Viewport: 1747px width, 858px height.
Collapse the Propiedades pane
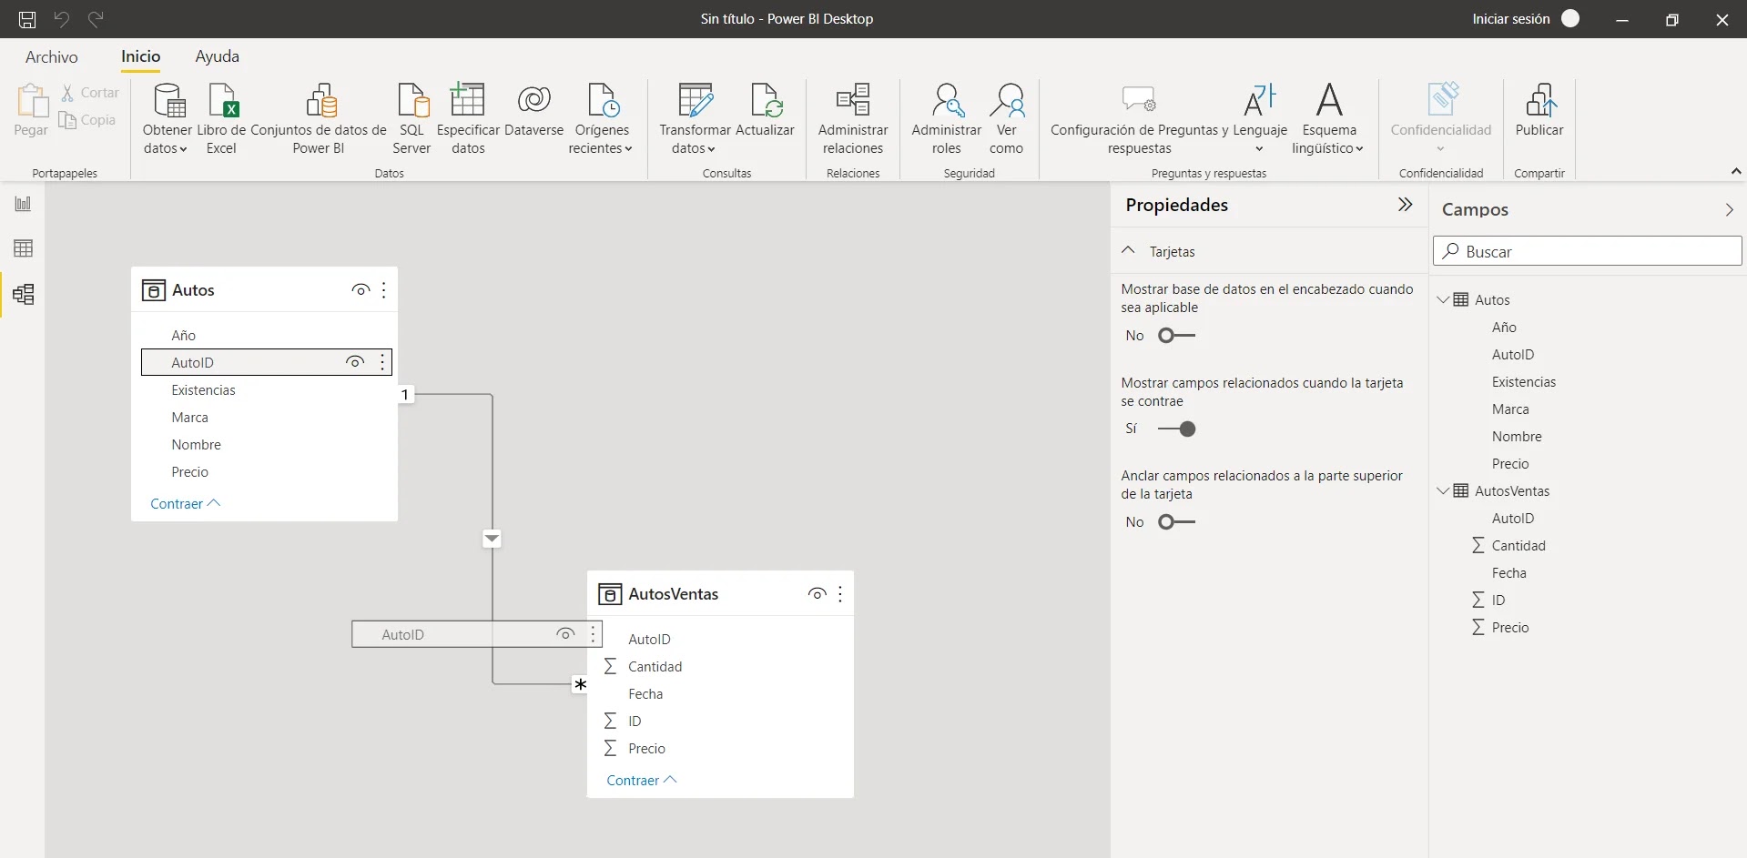[1406, 205]
